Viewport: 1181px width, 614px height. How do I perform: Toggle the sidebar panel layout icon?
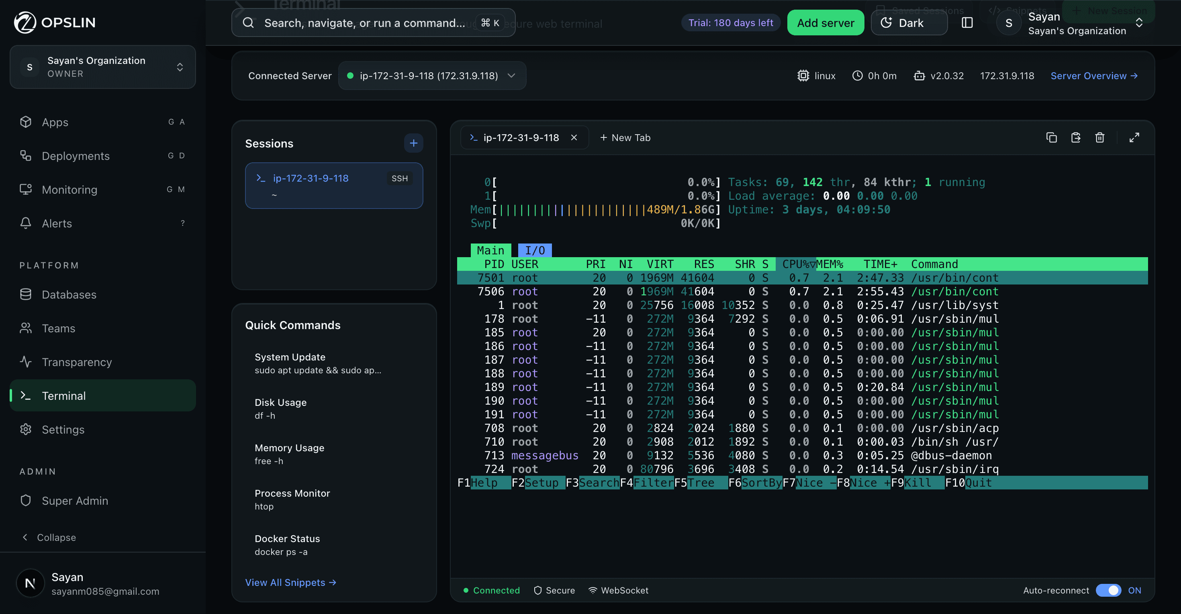[967, 23]
